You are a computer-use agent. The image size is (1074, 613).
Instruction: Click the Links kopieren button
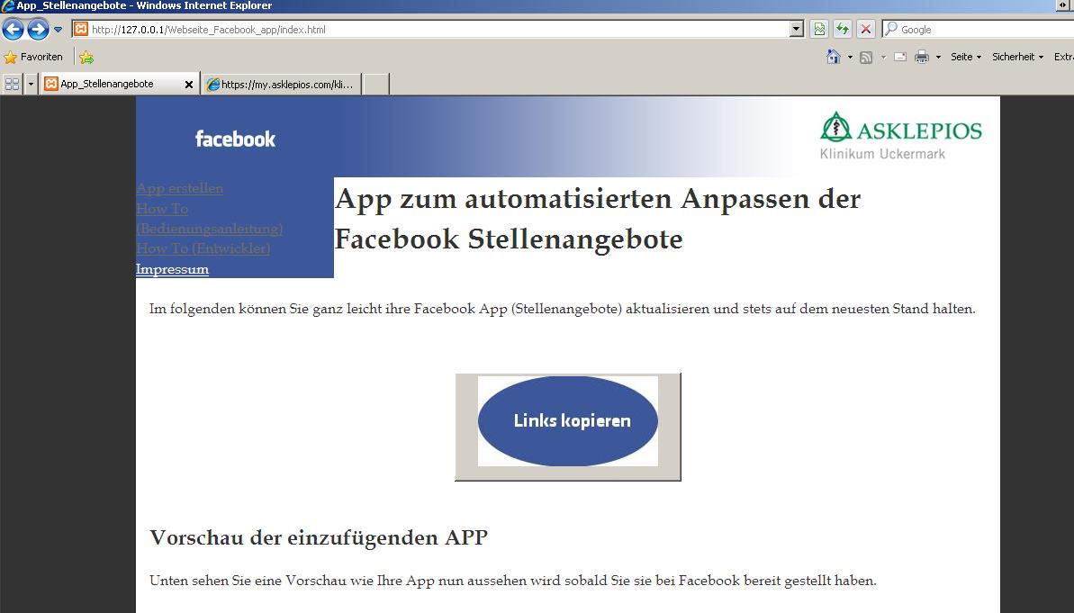coord(568,427)
